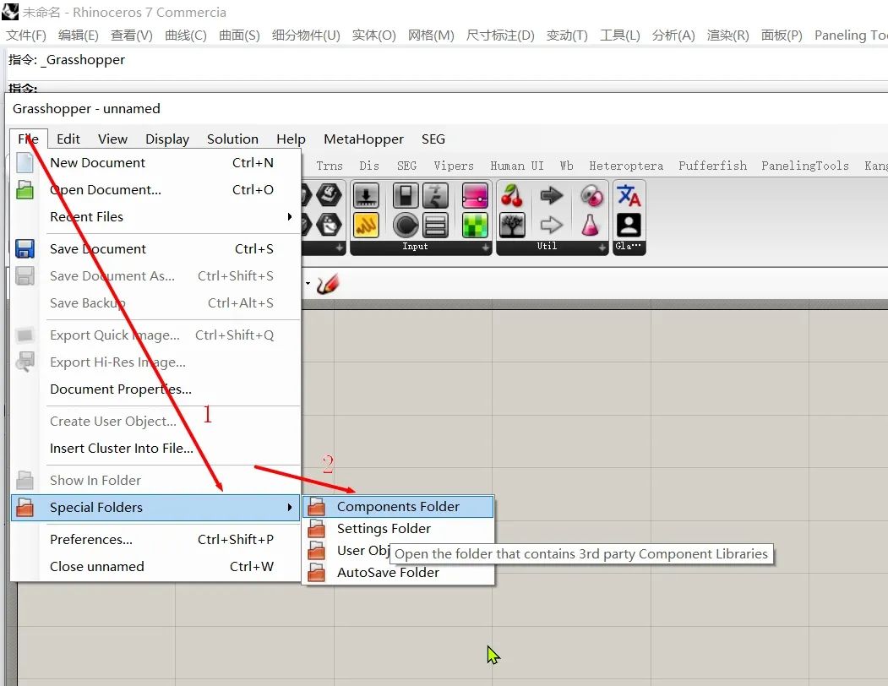Switch to the Human UI component tab

pos(517,166)
